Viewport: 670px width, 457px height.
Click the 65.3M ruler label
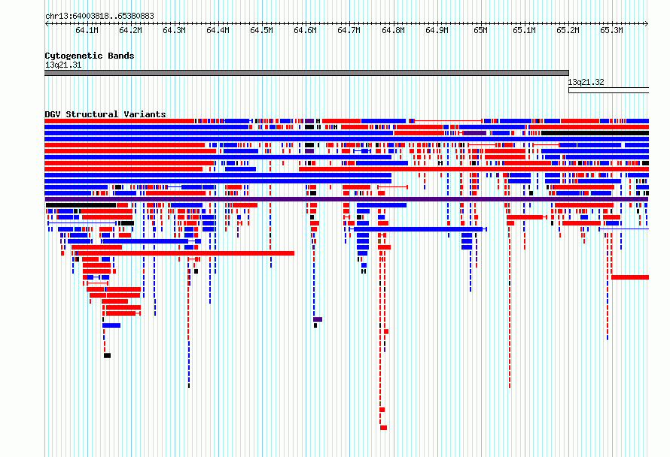point(611,30)
